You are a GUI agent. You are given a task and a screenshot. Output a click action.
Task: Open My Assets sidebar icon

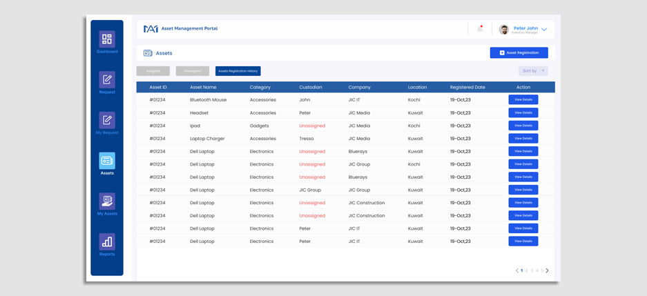click(107, 201)
